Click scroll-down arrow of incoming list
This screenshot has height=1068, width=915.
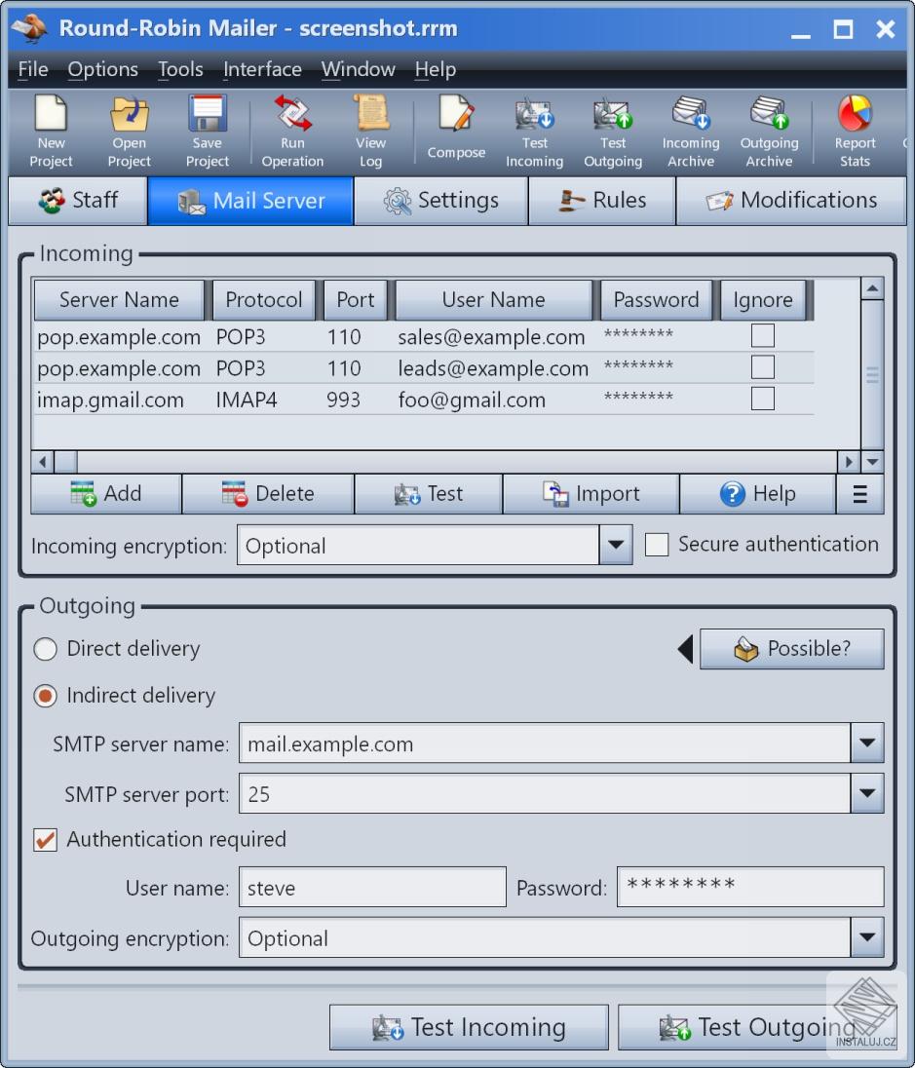coord(872,462)
